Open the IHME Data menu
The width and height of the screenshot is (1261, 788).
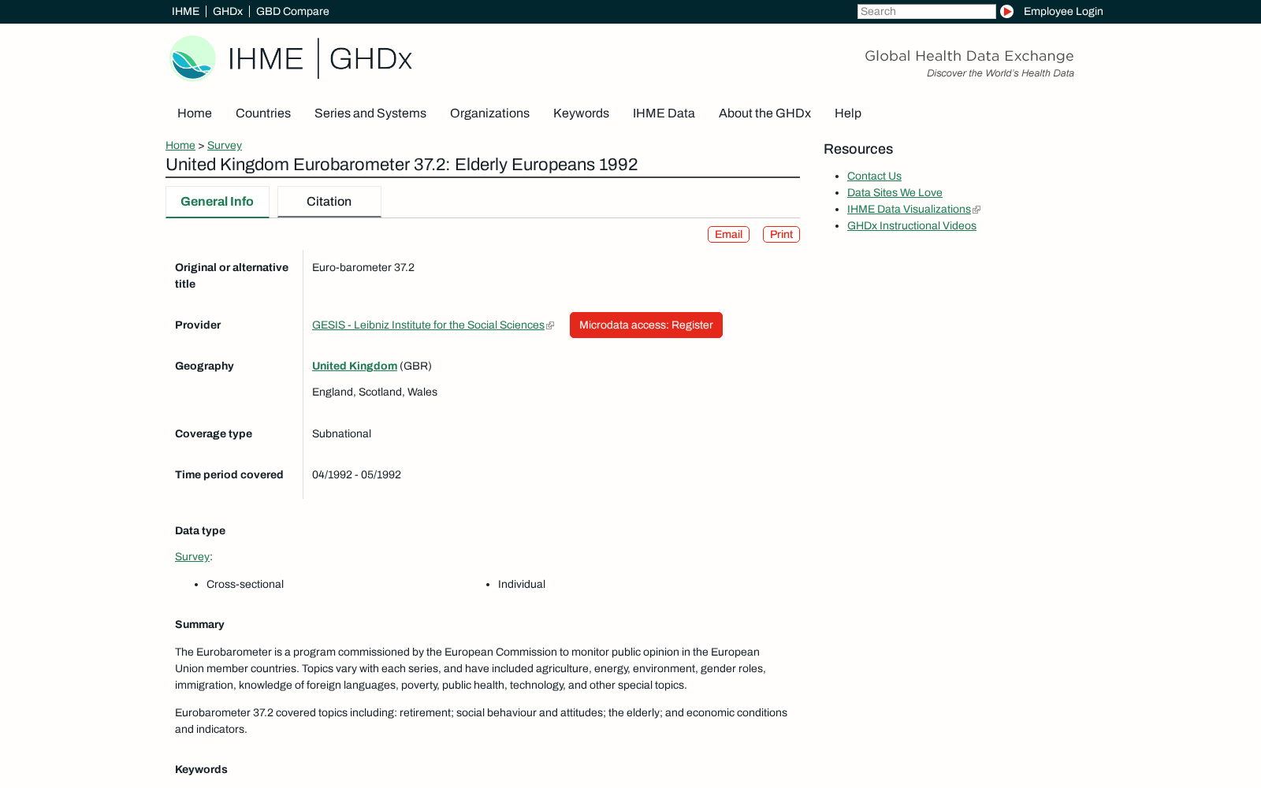(x=664, y=113)
